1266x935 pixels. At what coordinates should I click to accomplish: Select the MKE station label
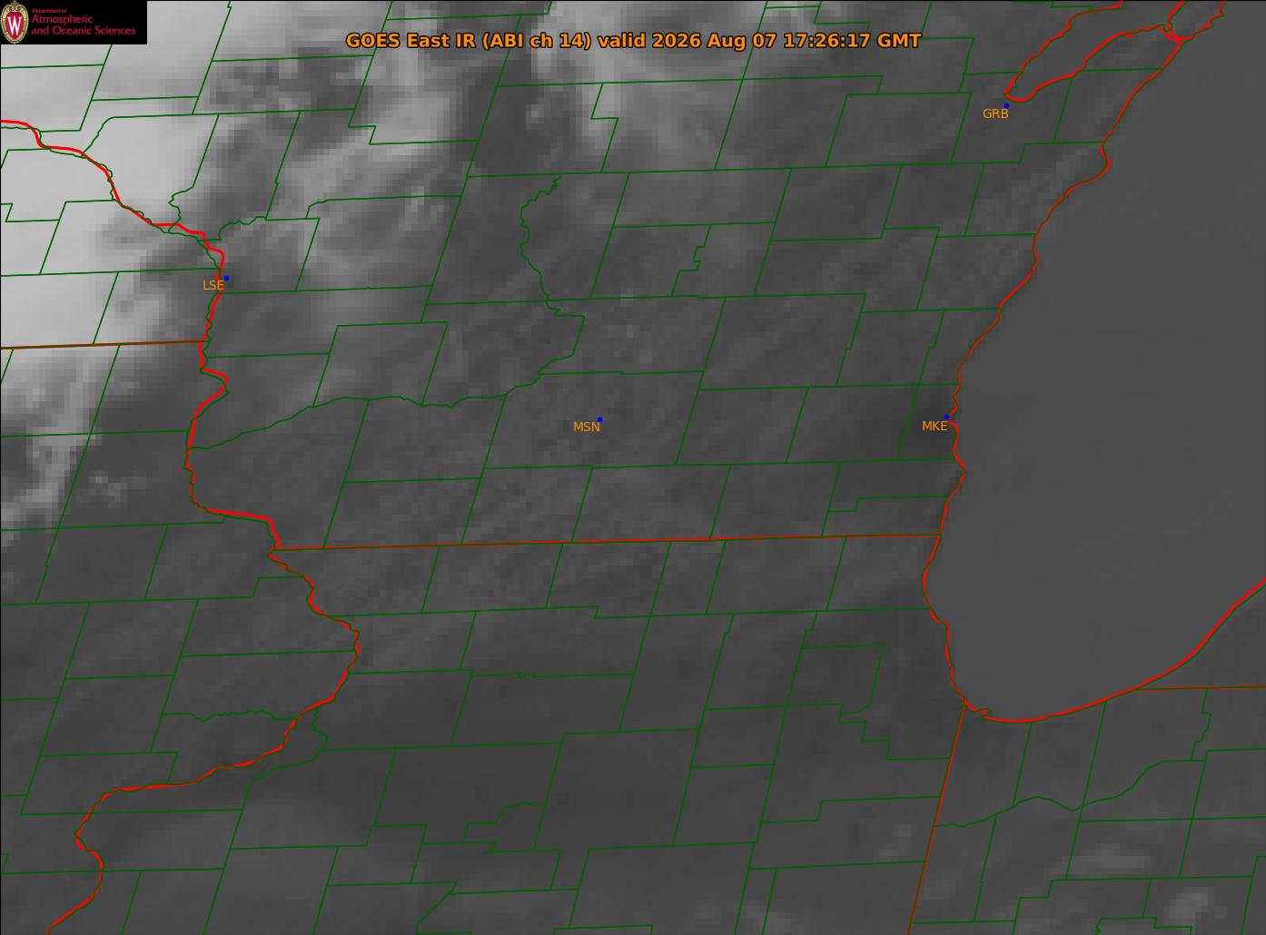click(934, 426)
